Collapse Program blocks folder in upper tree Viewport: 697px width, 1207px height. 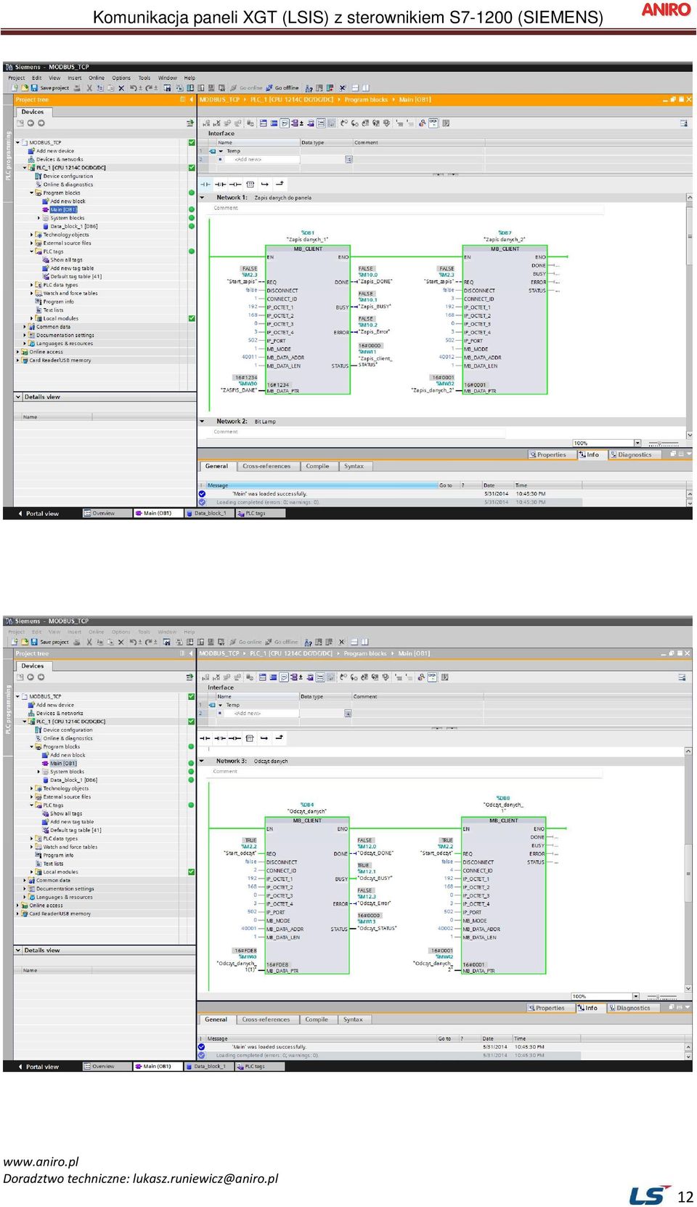point(31,193)
